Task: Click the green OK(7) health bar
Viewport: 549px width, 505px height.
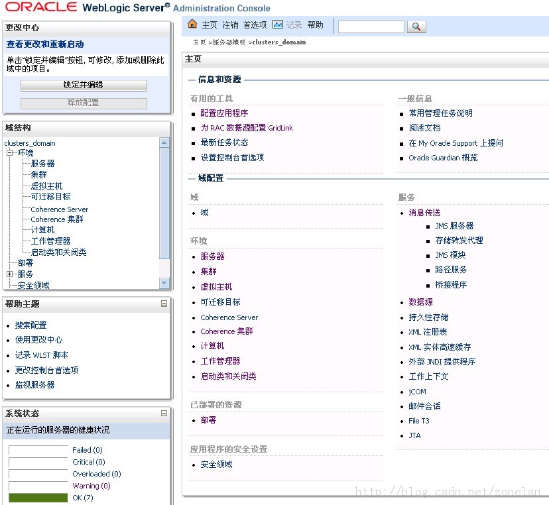Action: coord(38,498)
